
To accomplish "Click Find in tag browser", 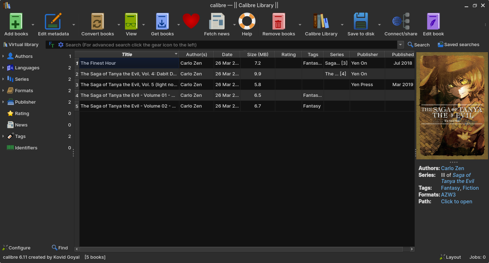I will 60,248.
